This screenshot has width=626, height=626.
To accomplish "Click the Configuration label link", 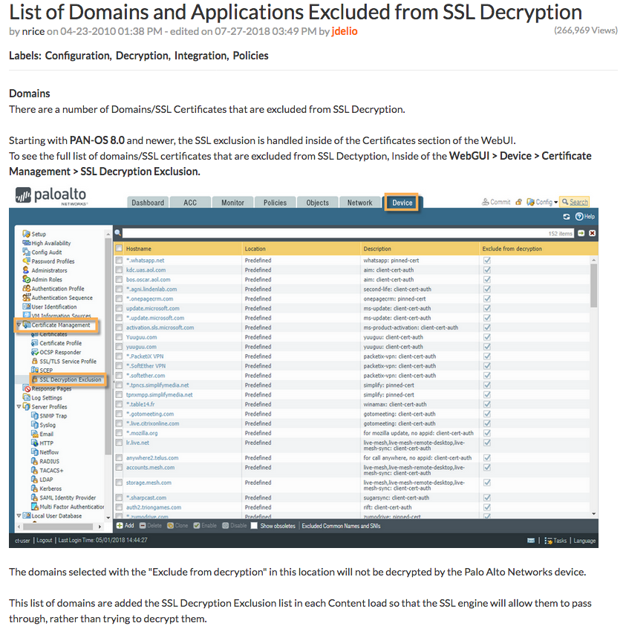I will click(78, 56).
